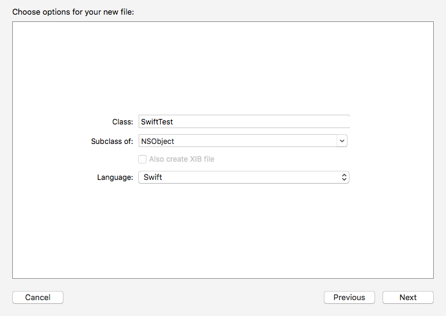Click the chevron at Subclass field's right edge
This screenshot has height=316, width=446.
(x=342, y=141)
